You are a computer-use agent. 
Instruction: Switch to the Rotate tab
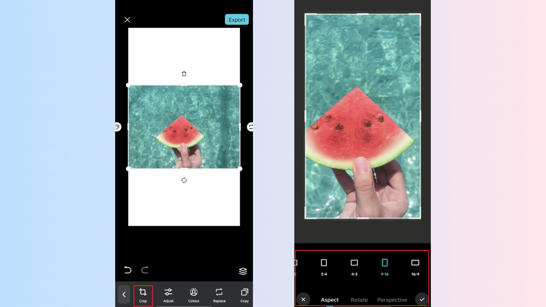click(x=359, y=300)
